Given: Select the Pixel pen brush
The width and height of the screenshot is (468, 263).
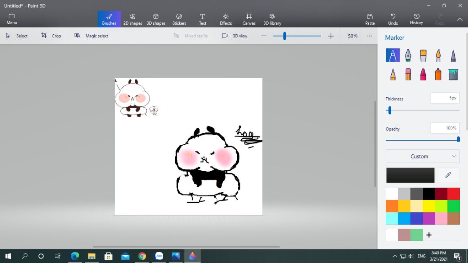Looking at the screenshot, I should coord(453,55).
